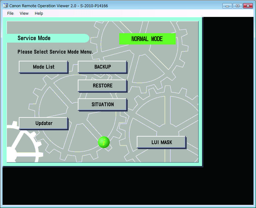Screen dimensions: 256x208
Task: Choose the RESTORE button
Action: click(x=103, y=86)
